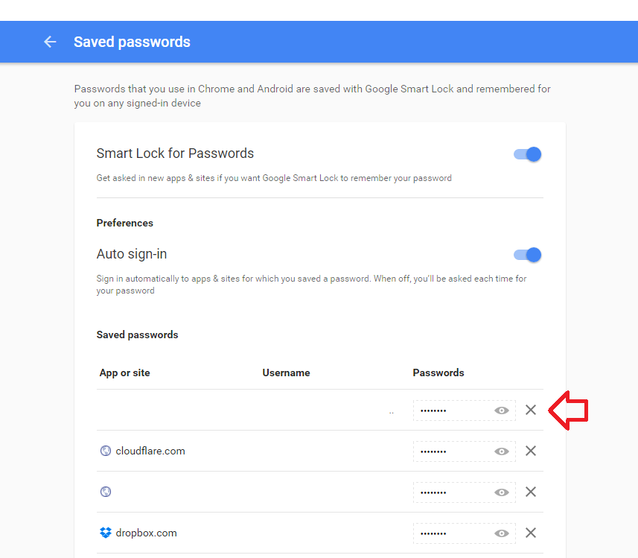Remove the dropbox.com saved password
Viewport: 638px width, 558px height.
531,533
